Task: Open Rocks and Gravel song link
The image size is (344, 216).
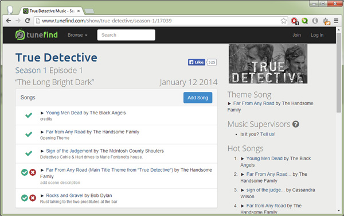Action: click(x=64, y=195)
